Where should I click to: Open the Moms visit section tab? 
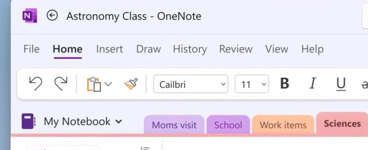click(174, 124)
